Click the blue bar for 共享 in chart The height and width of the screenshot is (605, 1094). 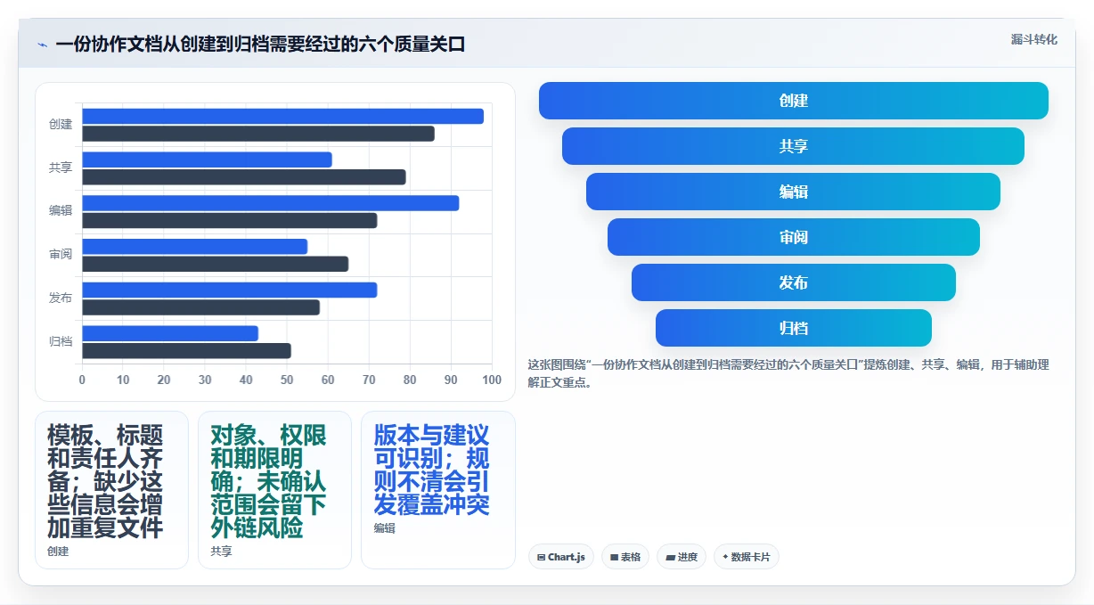[208, 159]
